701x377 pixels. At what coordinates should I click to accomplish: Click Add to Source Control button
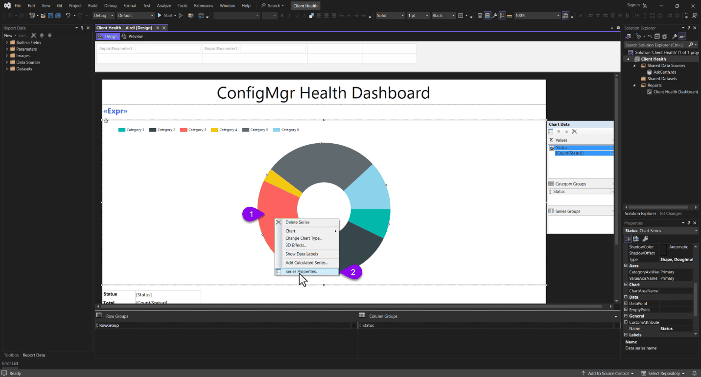point(608,374)
